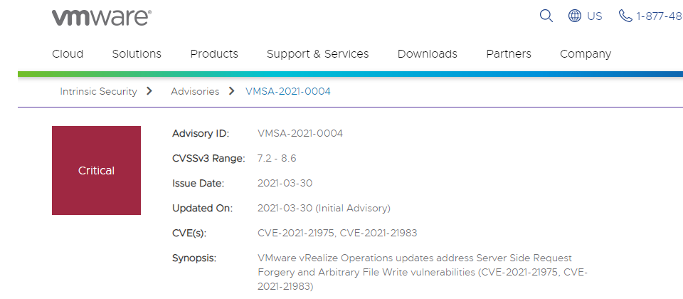
Task: Click the VMware logo
Action: point(102,17)
